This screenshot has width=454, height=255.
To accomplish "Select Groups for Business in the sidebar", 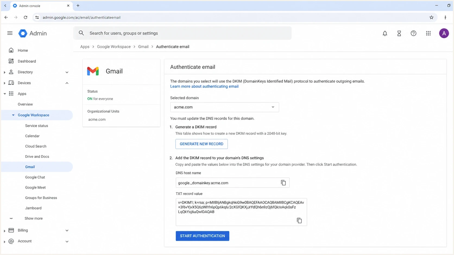I will (x=41, y=198).
